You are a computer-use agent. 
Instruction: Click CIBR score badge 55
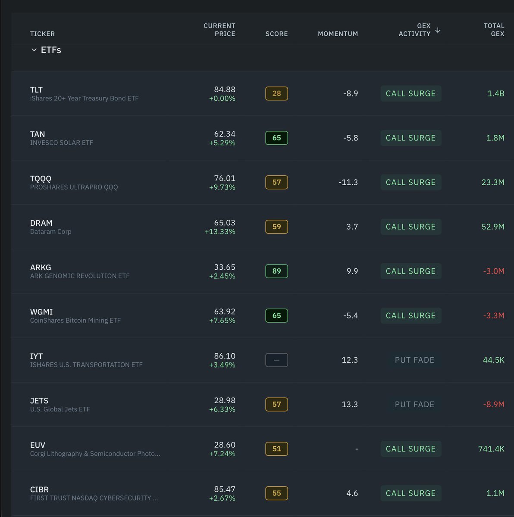pyautogui.click(x=276, y=493)
